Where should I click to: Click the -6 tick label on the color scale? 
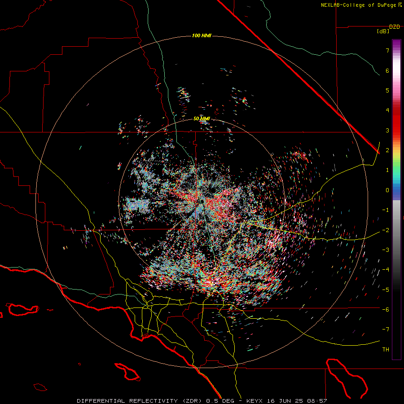click(386, 309)
